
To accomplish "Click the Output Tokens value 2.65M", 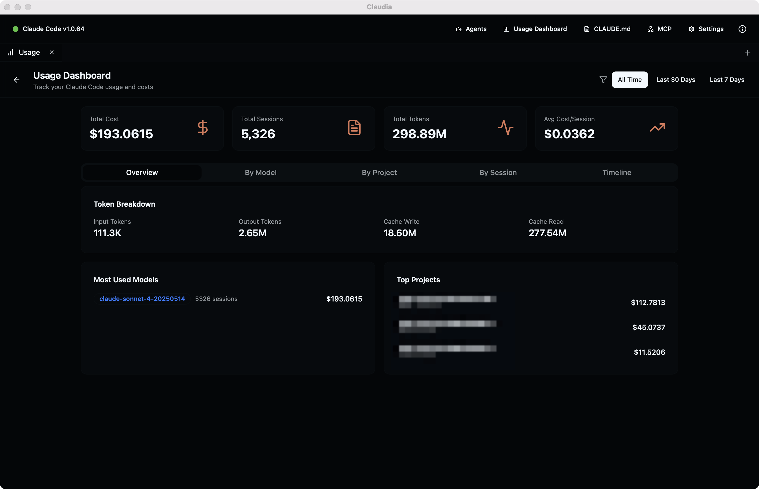I will (252, 233).
